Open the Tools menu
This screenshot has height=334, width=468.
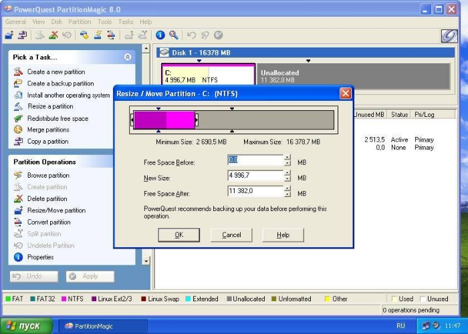104,22
